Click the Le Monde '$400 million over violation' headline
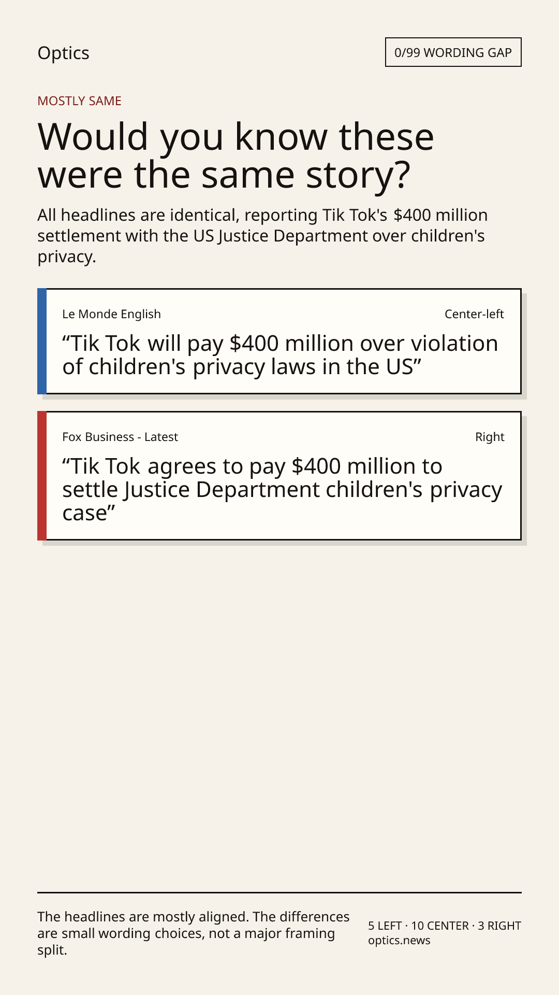Screen dimensions: 559x995 click(x=280, y=355)
